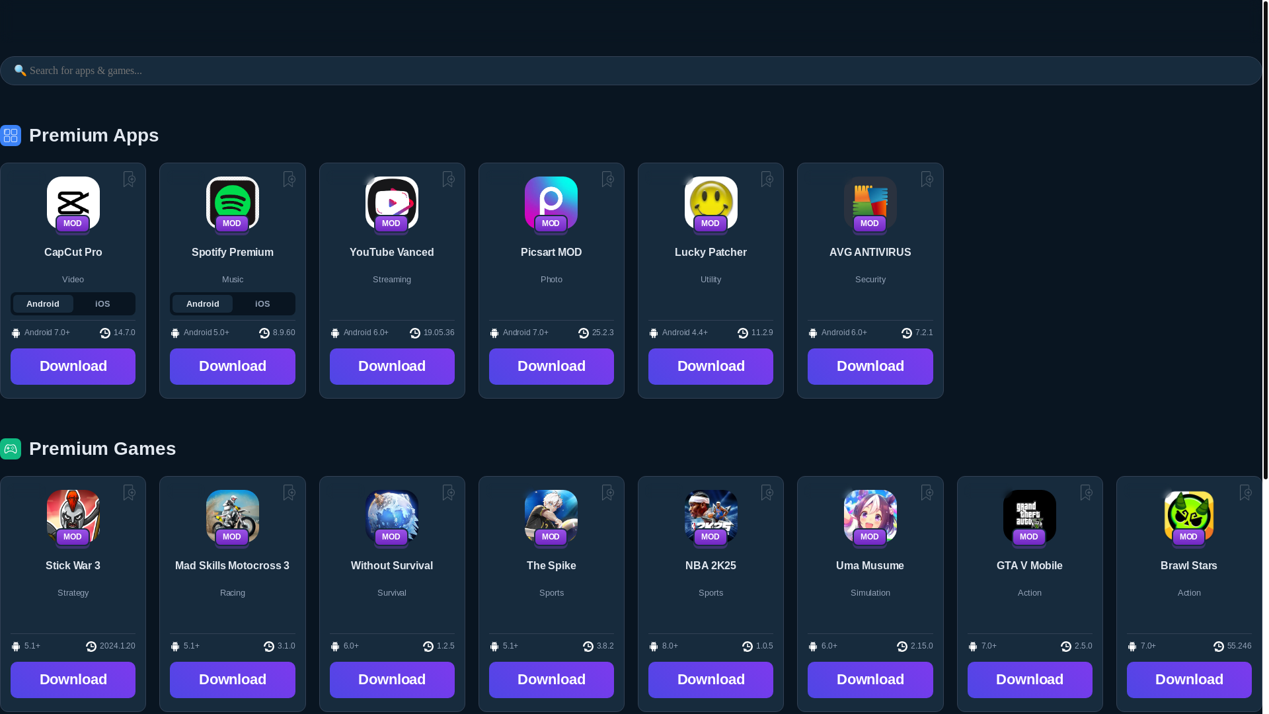Download CapCut Pro
Image resolution: width=1269 pixels, height=714 pixels.
tap(73, 366)
